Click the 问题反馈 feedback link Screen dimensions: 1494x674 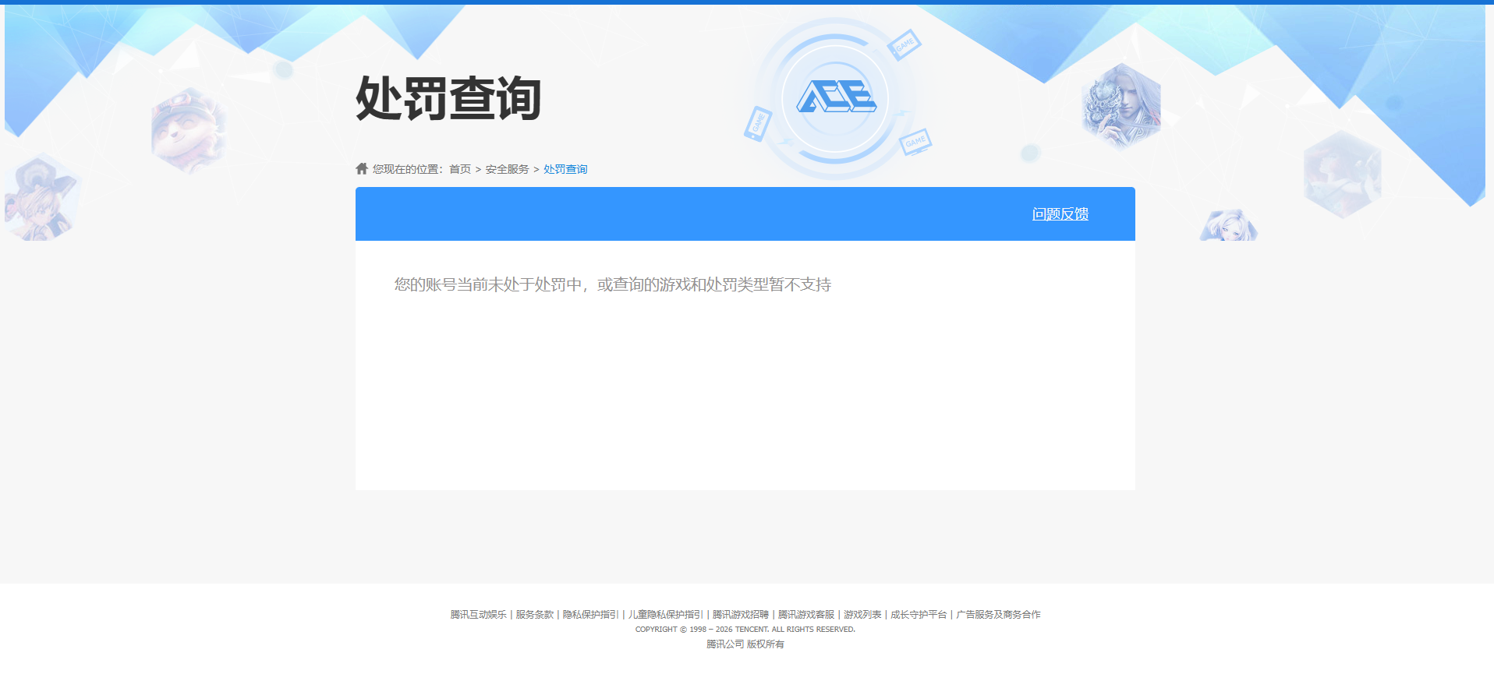pyautogui.click(x=1060, y=214)
